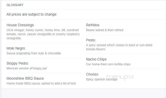Click the gray area below the glossary card

pos(83,93)
